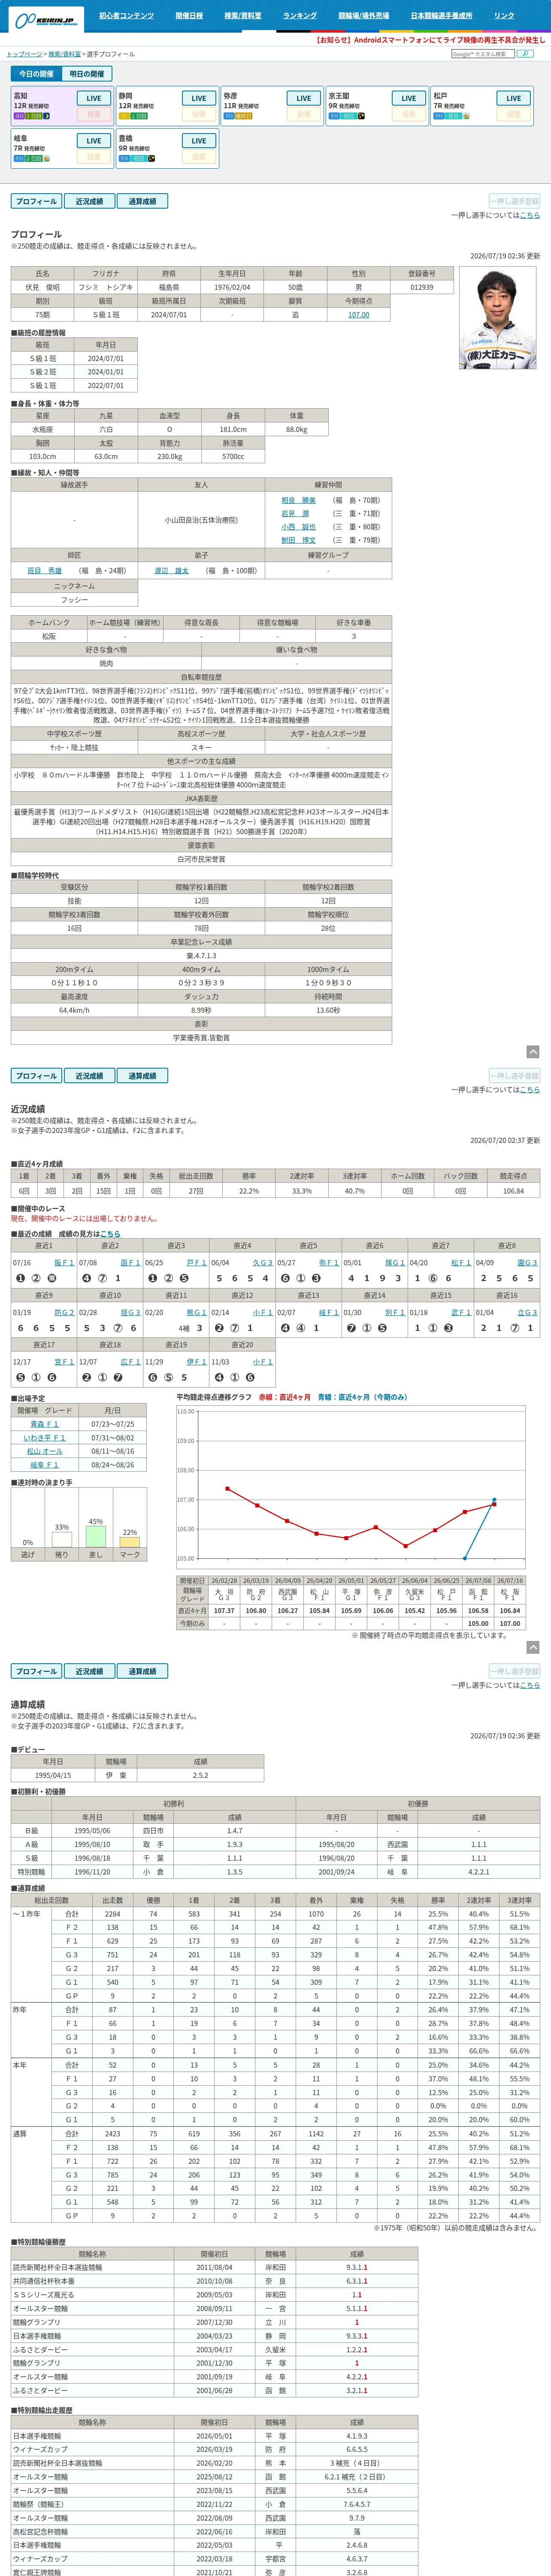The image size is (551, 2576).
Task: Open the 青森 F1 scheduled race link
Action: point(44,1424)
